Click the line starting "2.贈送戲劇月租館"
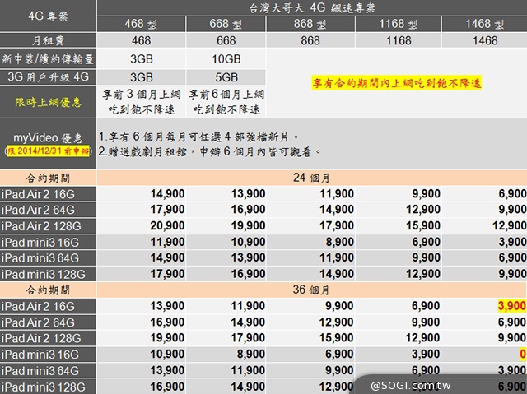 point(210,151)
